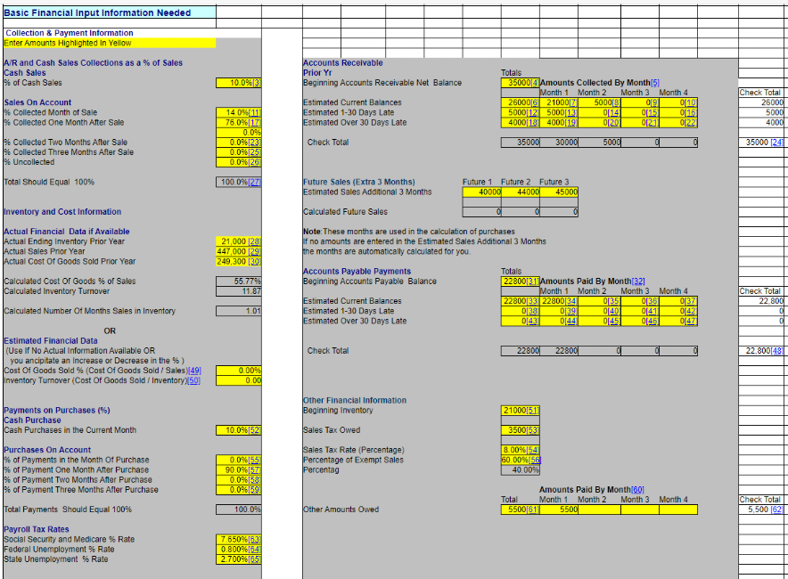
Task: Select payable Check Total totals value 22800
Action: 521,351
